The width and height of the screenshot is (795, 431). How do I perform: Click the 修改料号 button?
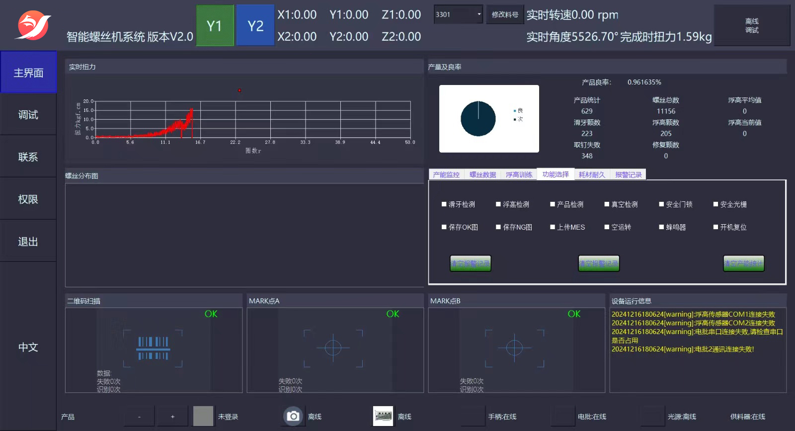[505, 14]
